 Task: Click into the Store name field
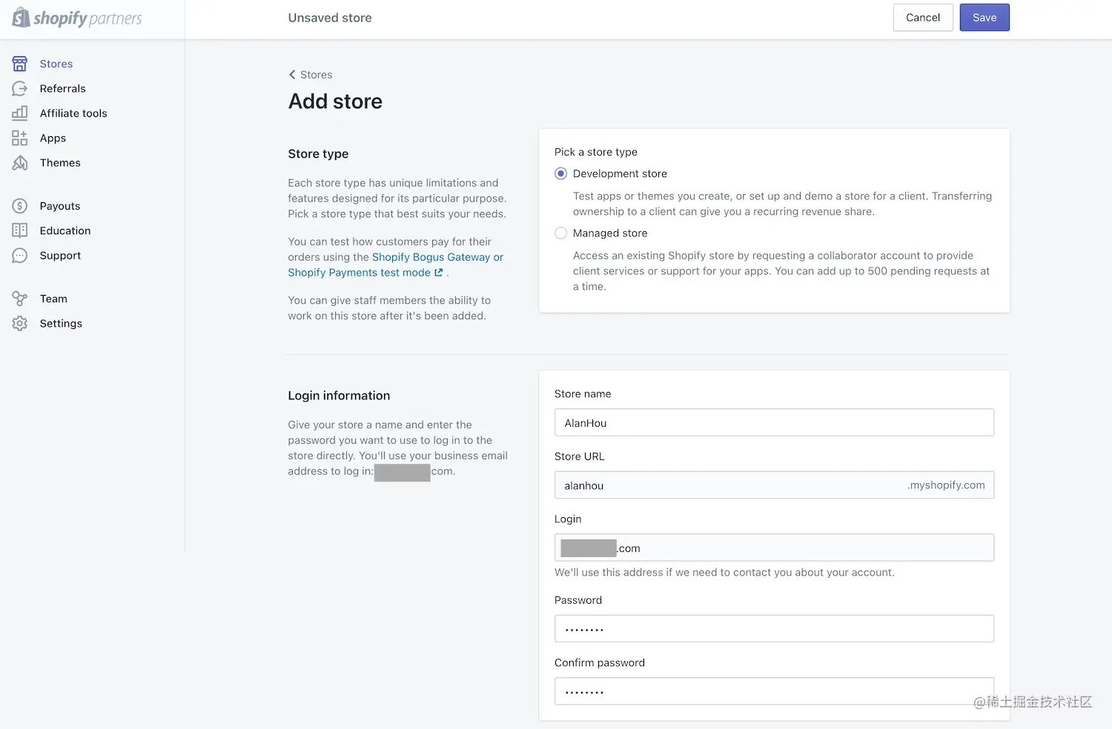point(774,423)
